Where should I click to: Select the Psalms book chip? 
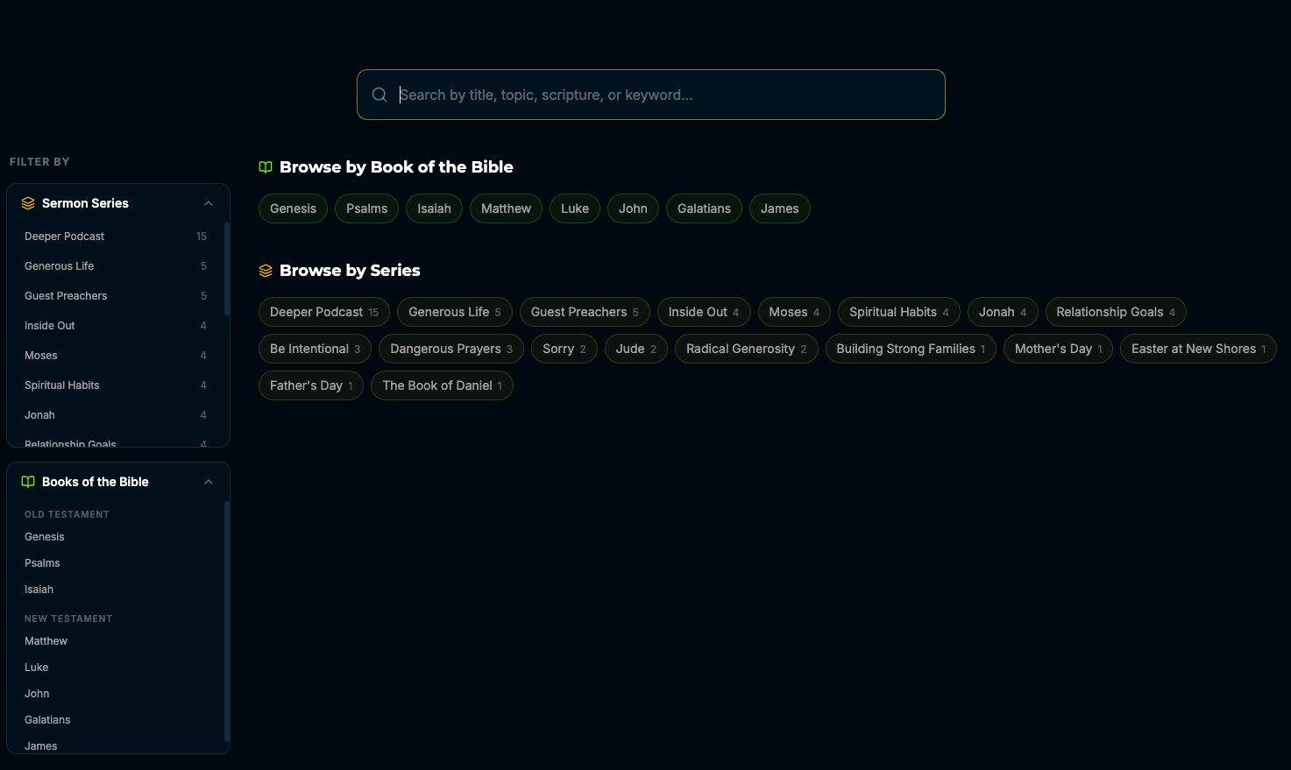click(x=366, y=208)
